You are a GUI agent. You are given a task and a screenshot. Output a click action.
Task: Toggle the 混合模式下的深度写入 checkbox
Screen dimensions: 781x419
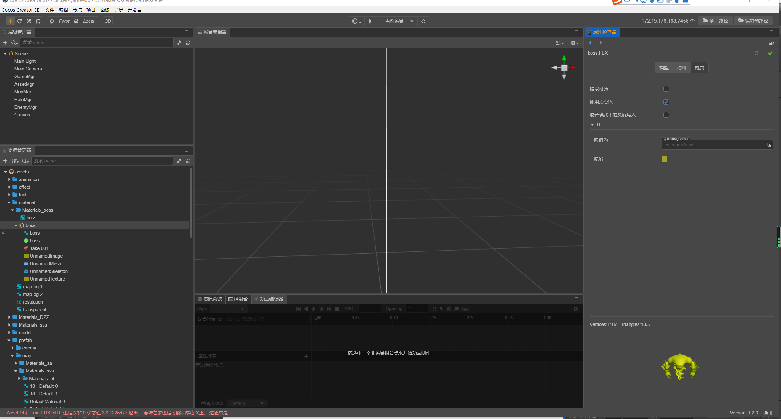[x=666, y=115]
